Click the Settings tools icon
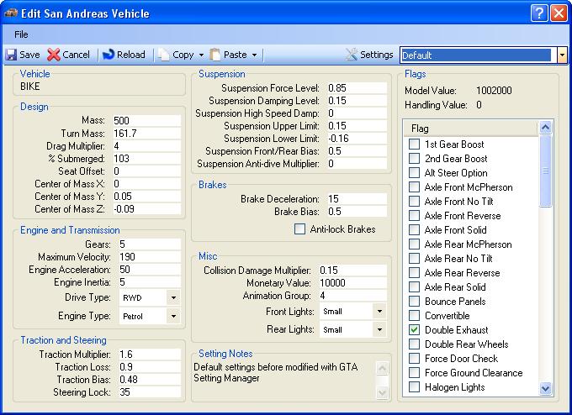572x415 pixels. point(352,55)
